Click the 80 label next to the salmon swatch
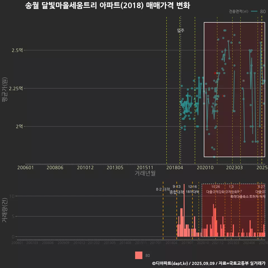 [147, 255]
